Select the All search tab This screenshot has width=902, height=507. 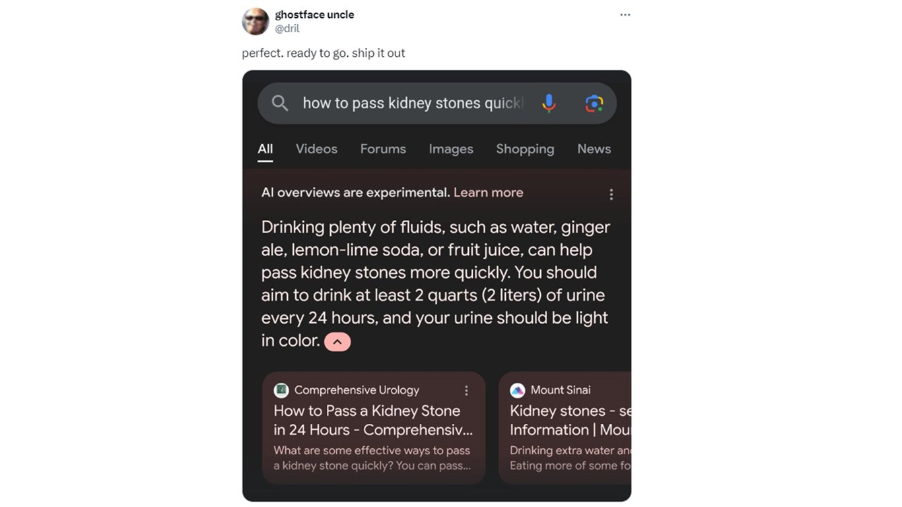pyautogui.click(x=265, y=149)
